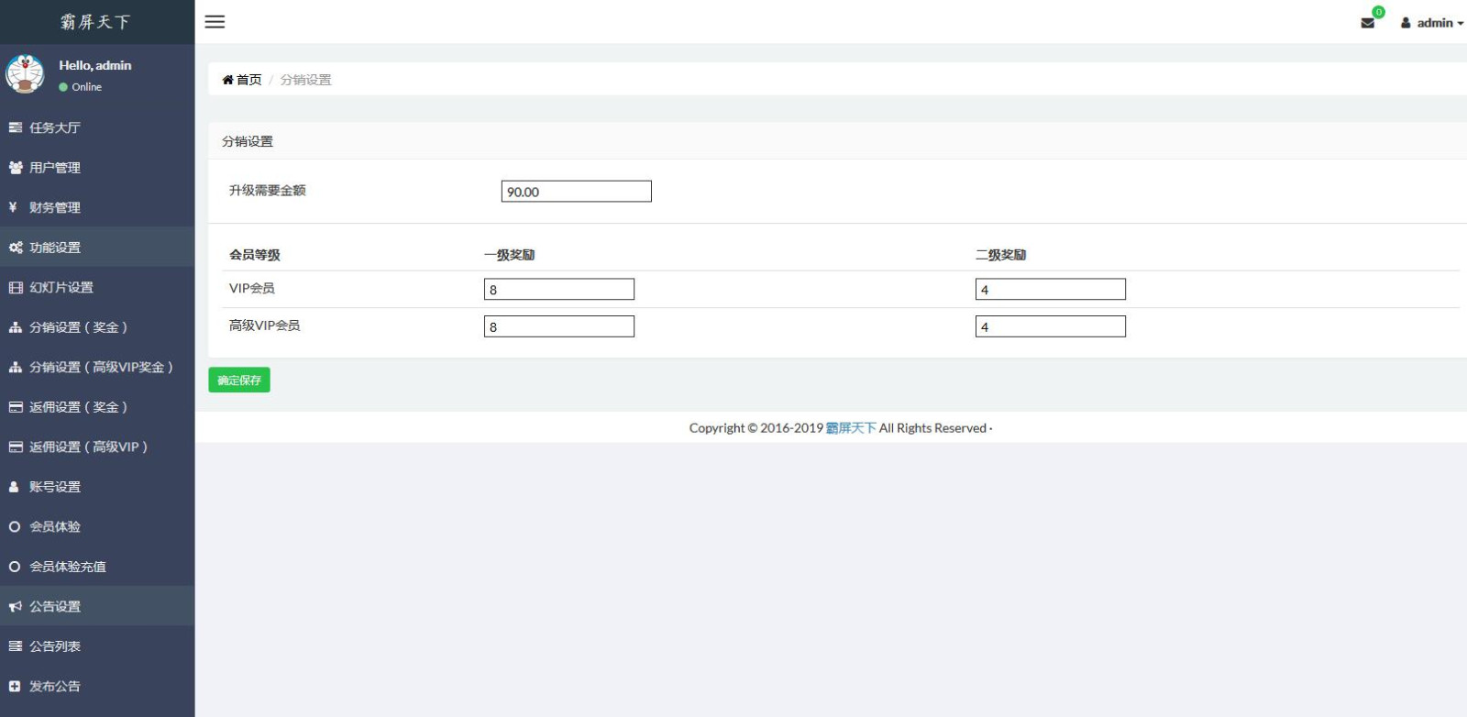Click the film icon for 幻灯片设置
Image resolution: width=1467 pixels, height=717 pixels.
(16, 287)
